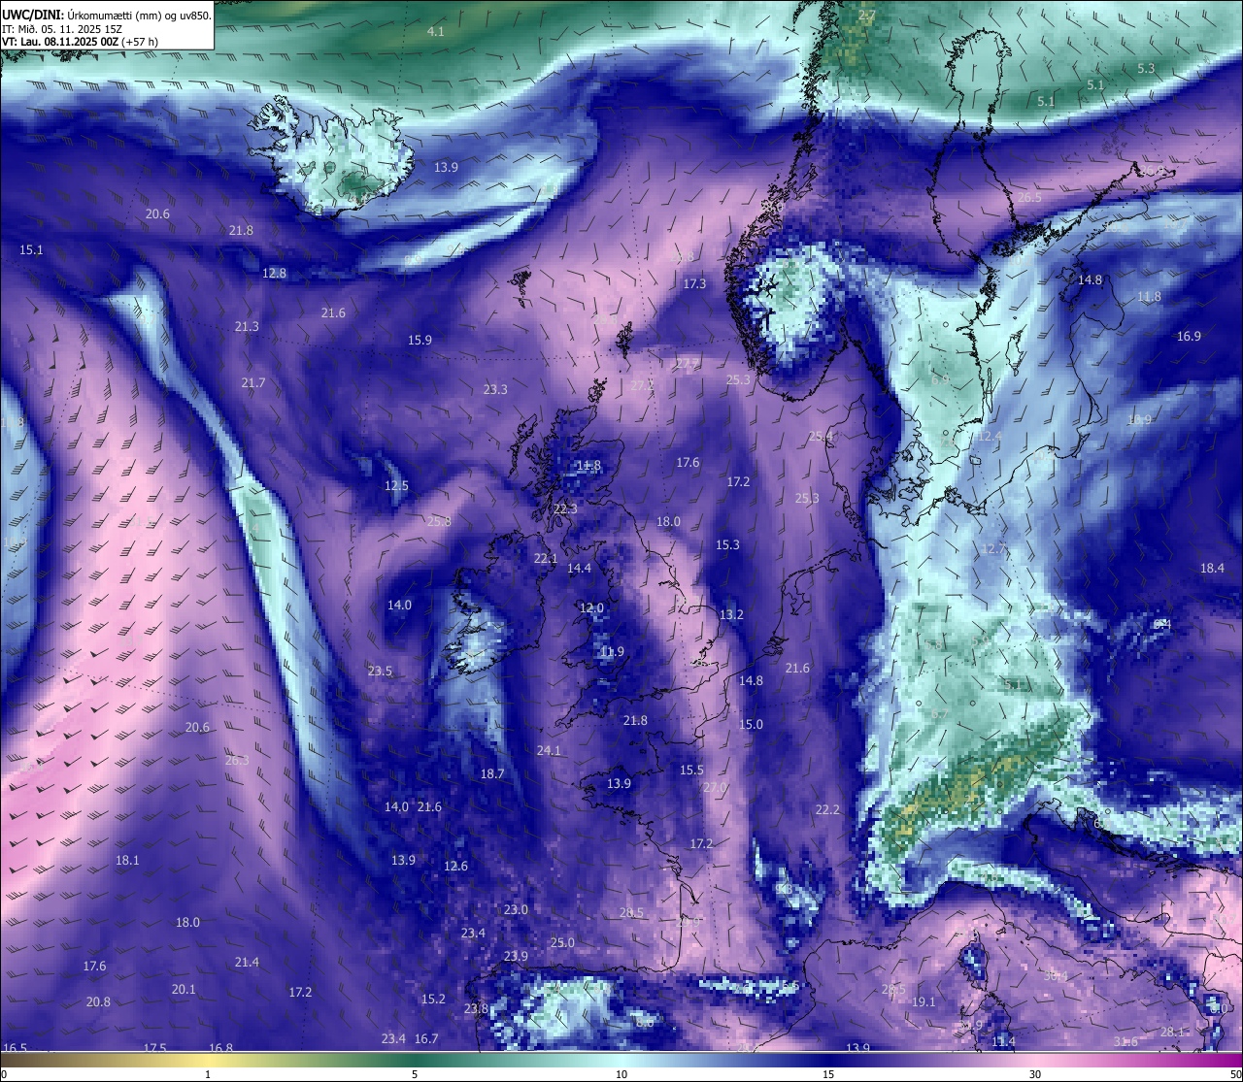Click the 23.8 value label

tap(476, 1009)
